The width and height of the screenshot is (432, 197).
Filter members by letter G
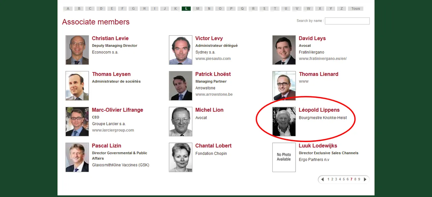point(133,9)
